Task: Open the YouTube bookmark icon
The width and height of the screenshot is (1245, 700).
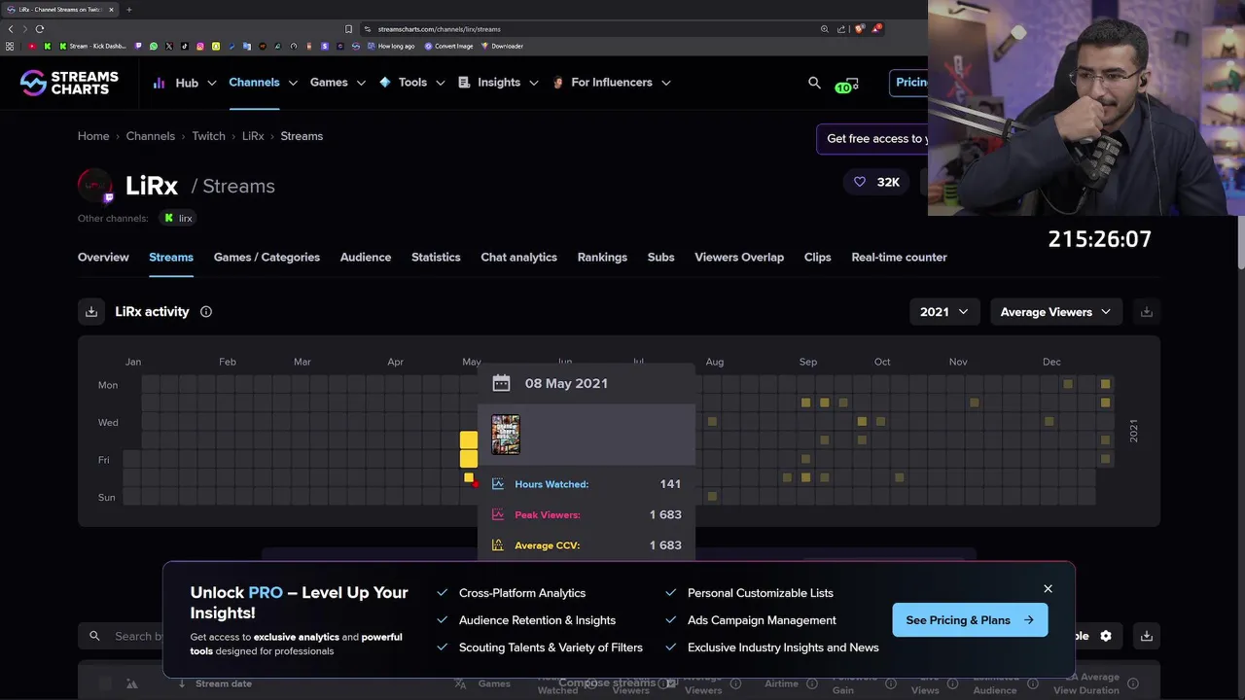Action: (x=32, y=46)
